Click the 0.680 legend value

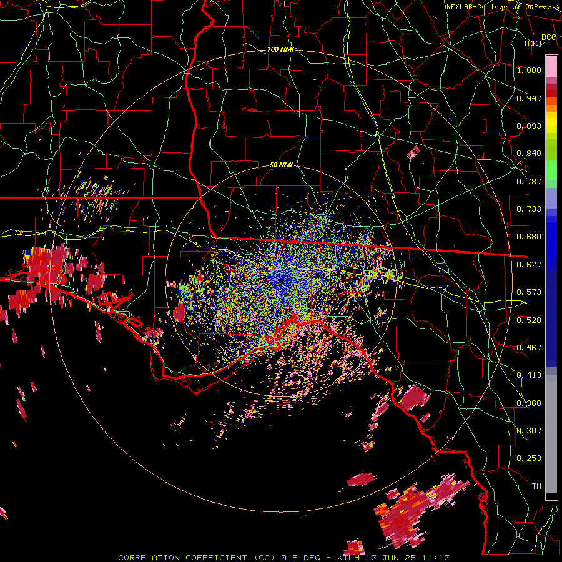click(x=529, y=237)
